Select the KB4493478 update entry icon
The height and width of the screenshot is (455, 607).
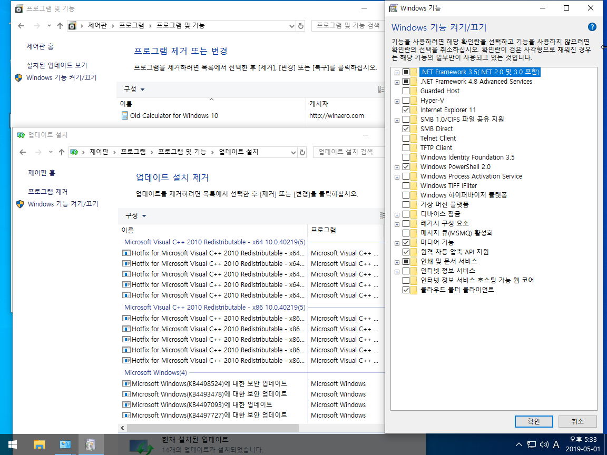[x=126, y=394]
